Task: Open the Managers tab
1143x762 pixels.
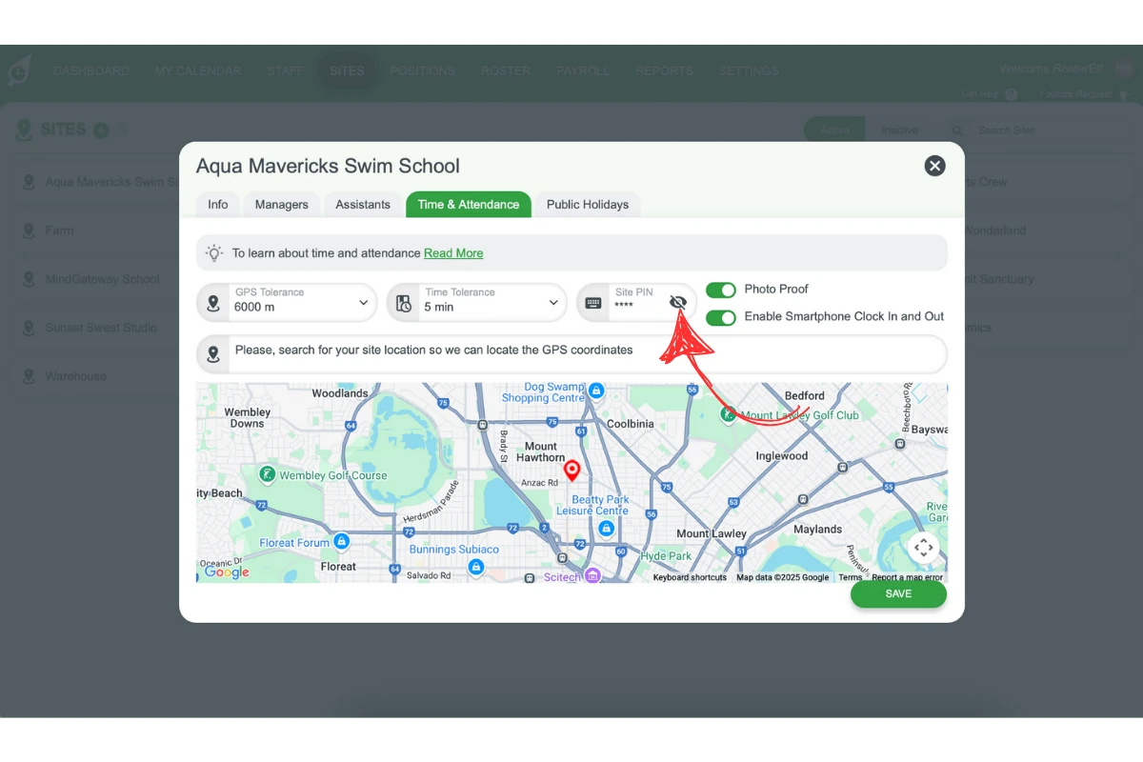Action: [x=282, y=205]
